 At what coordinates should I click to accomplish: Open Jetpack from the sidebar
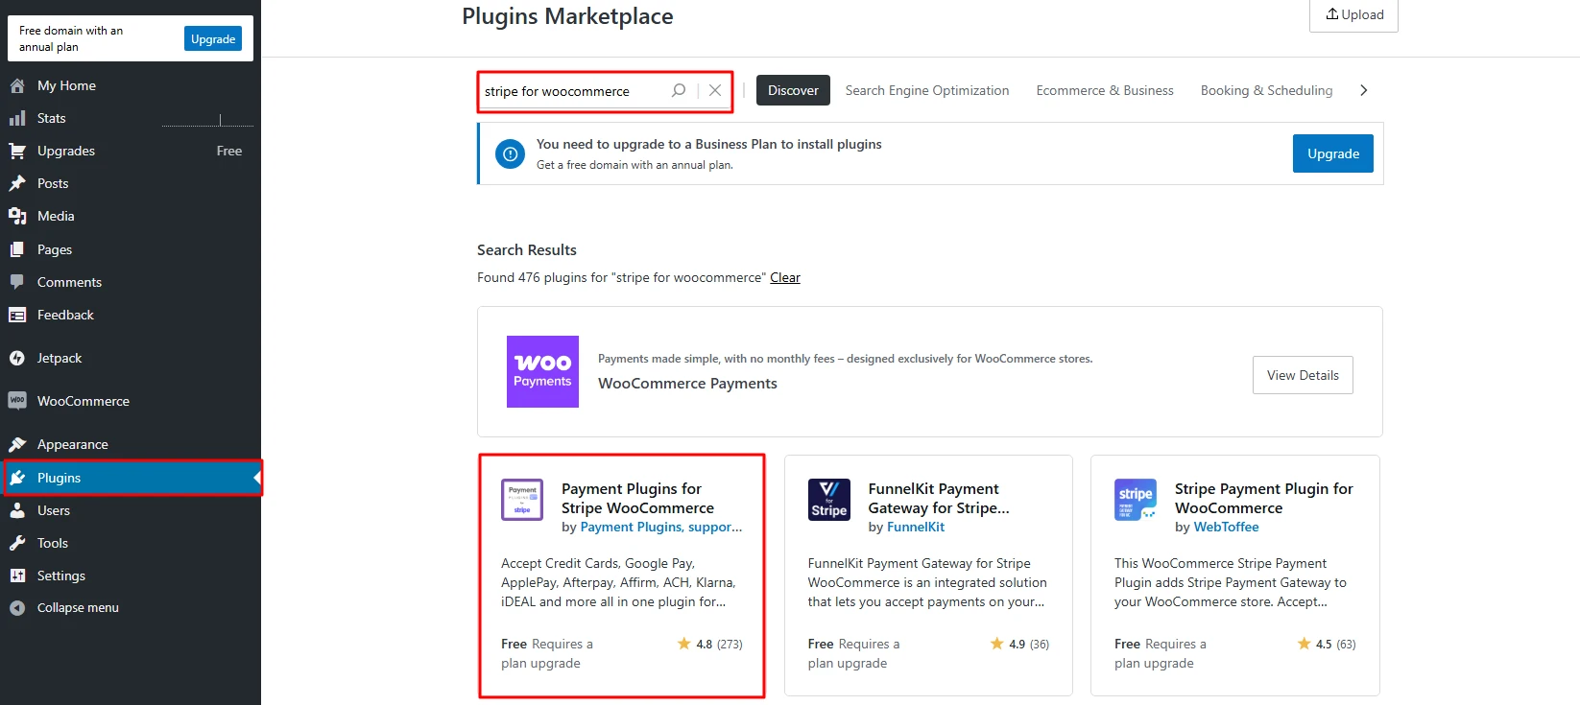tap(59, 358)
